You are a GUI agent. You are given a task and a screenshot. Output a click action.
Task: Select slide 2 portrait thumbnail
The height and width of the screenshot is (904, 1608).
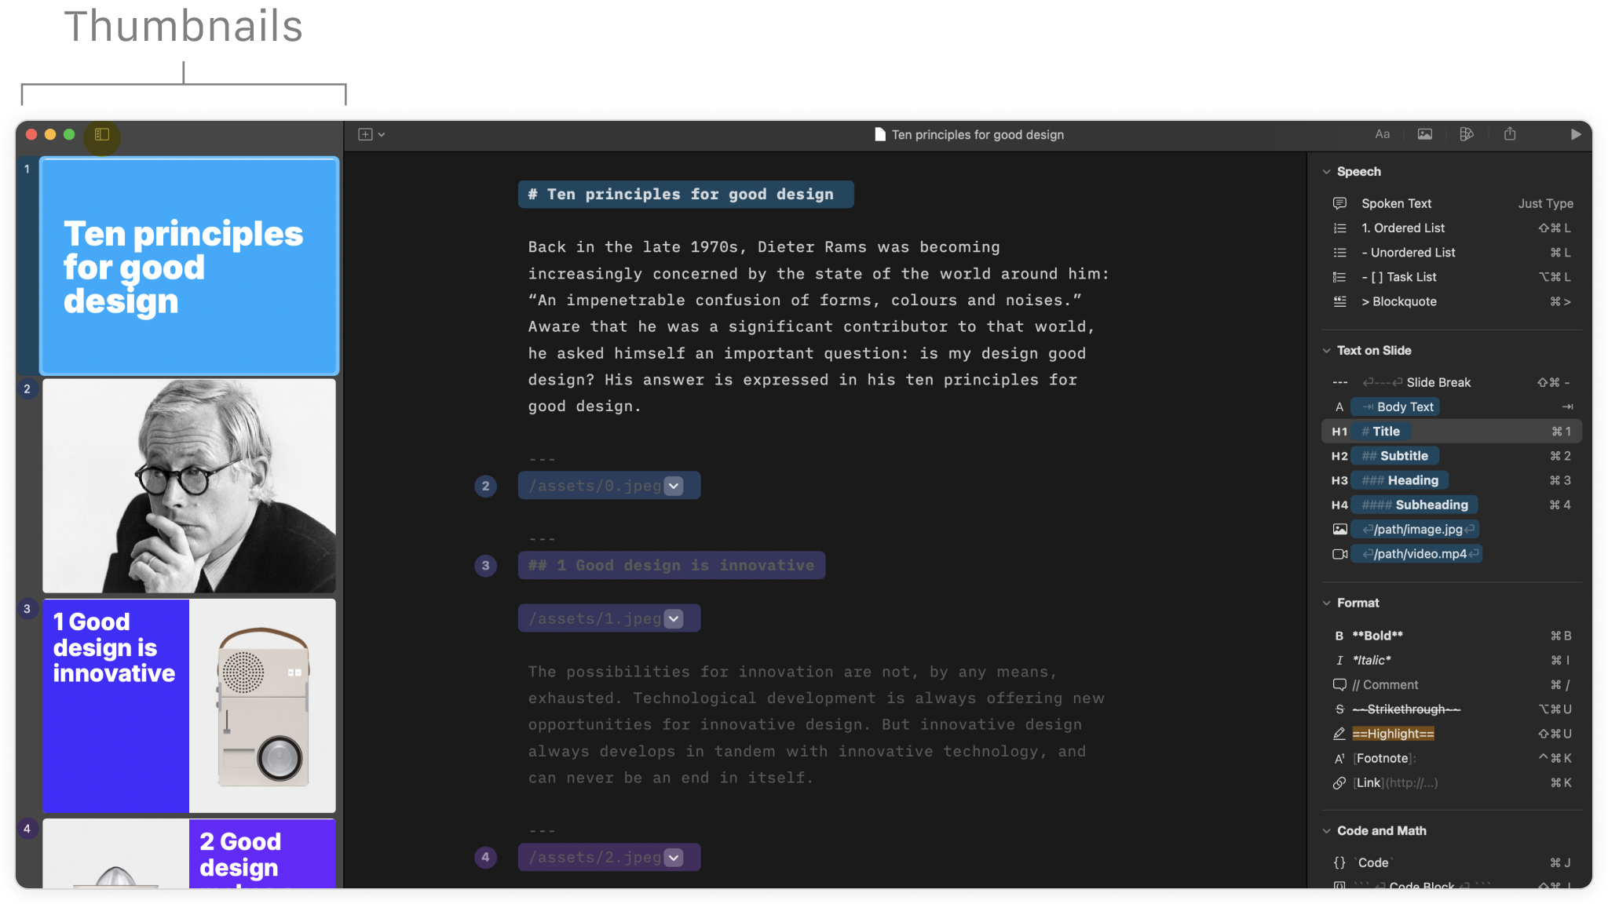[189, 486]
